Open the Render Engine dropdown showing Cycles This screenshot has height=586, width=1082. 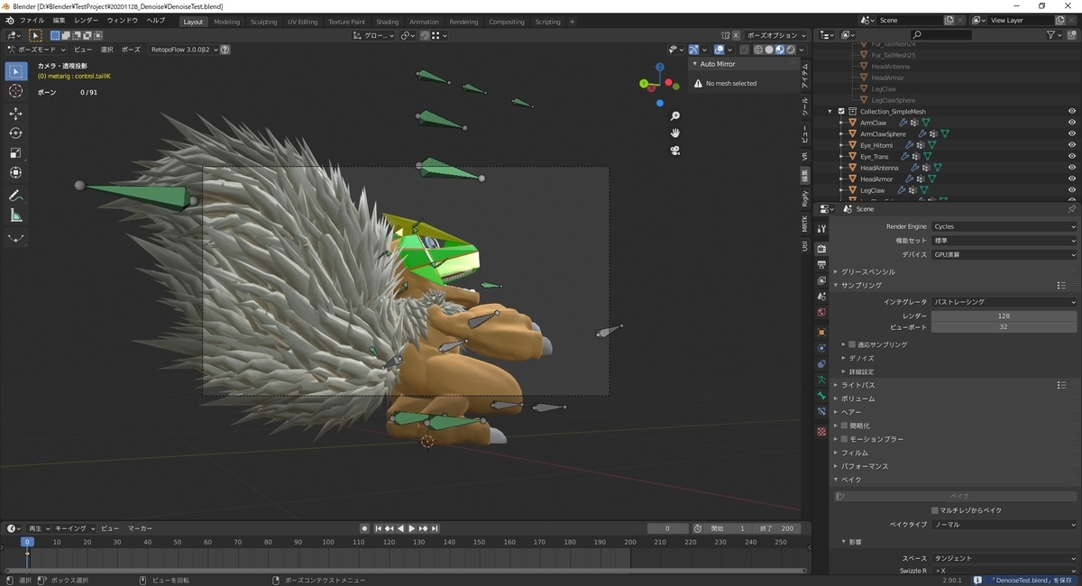(x=1004, y=227)
